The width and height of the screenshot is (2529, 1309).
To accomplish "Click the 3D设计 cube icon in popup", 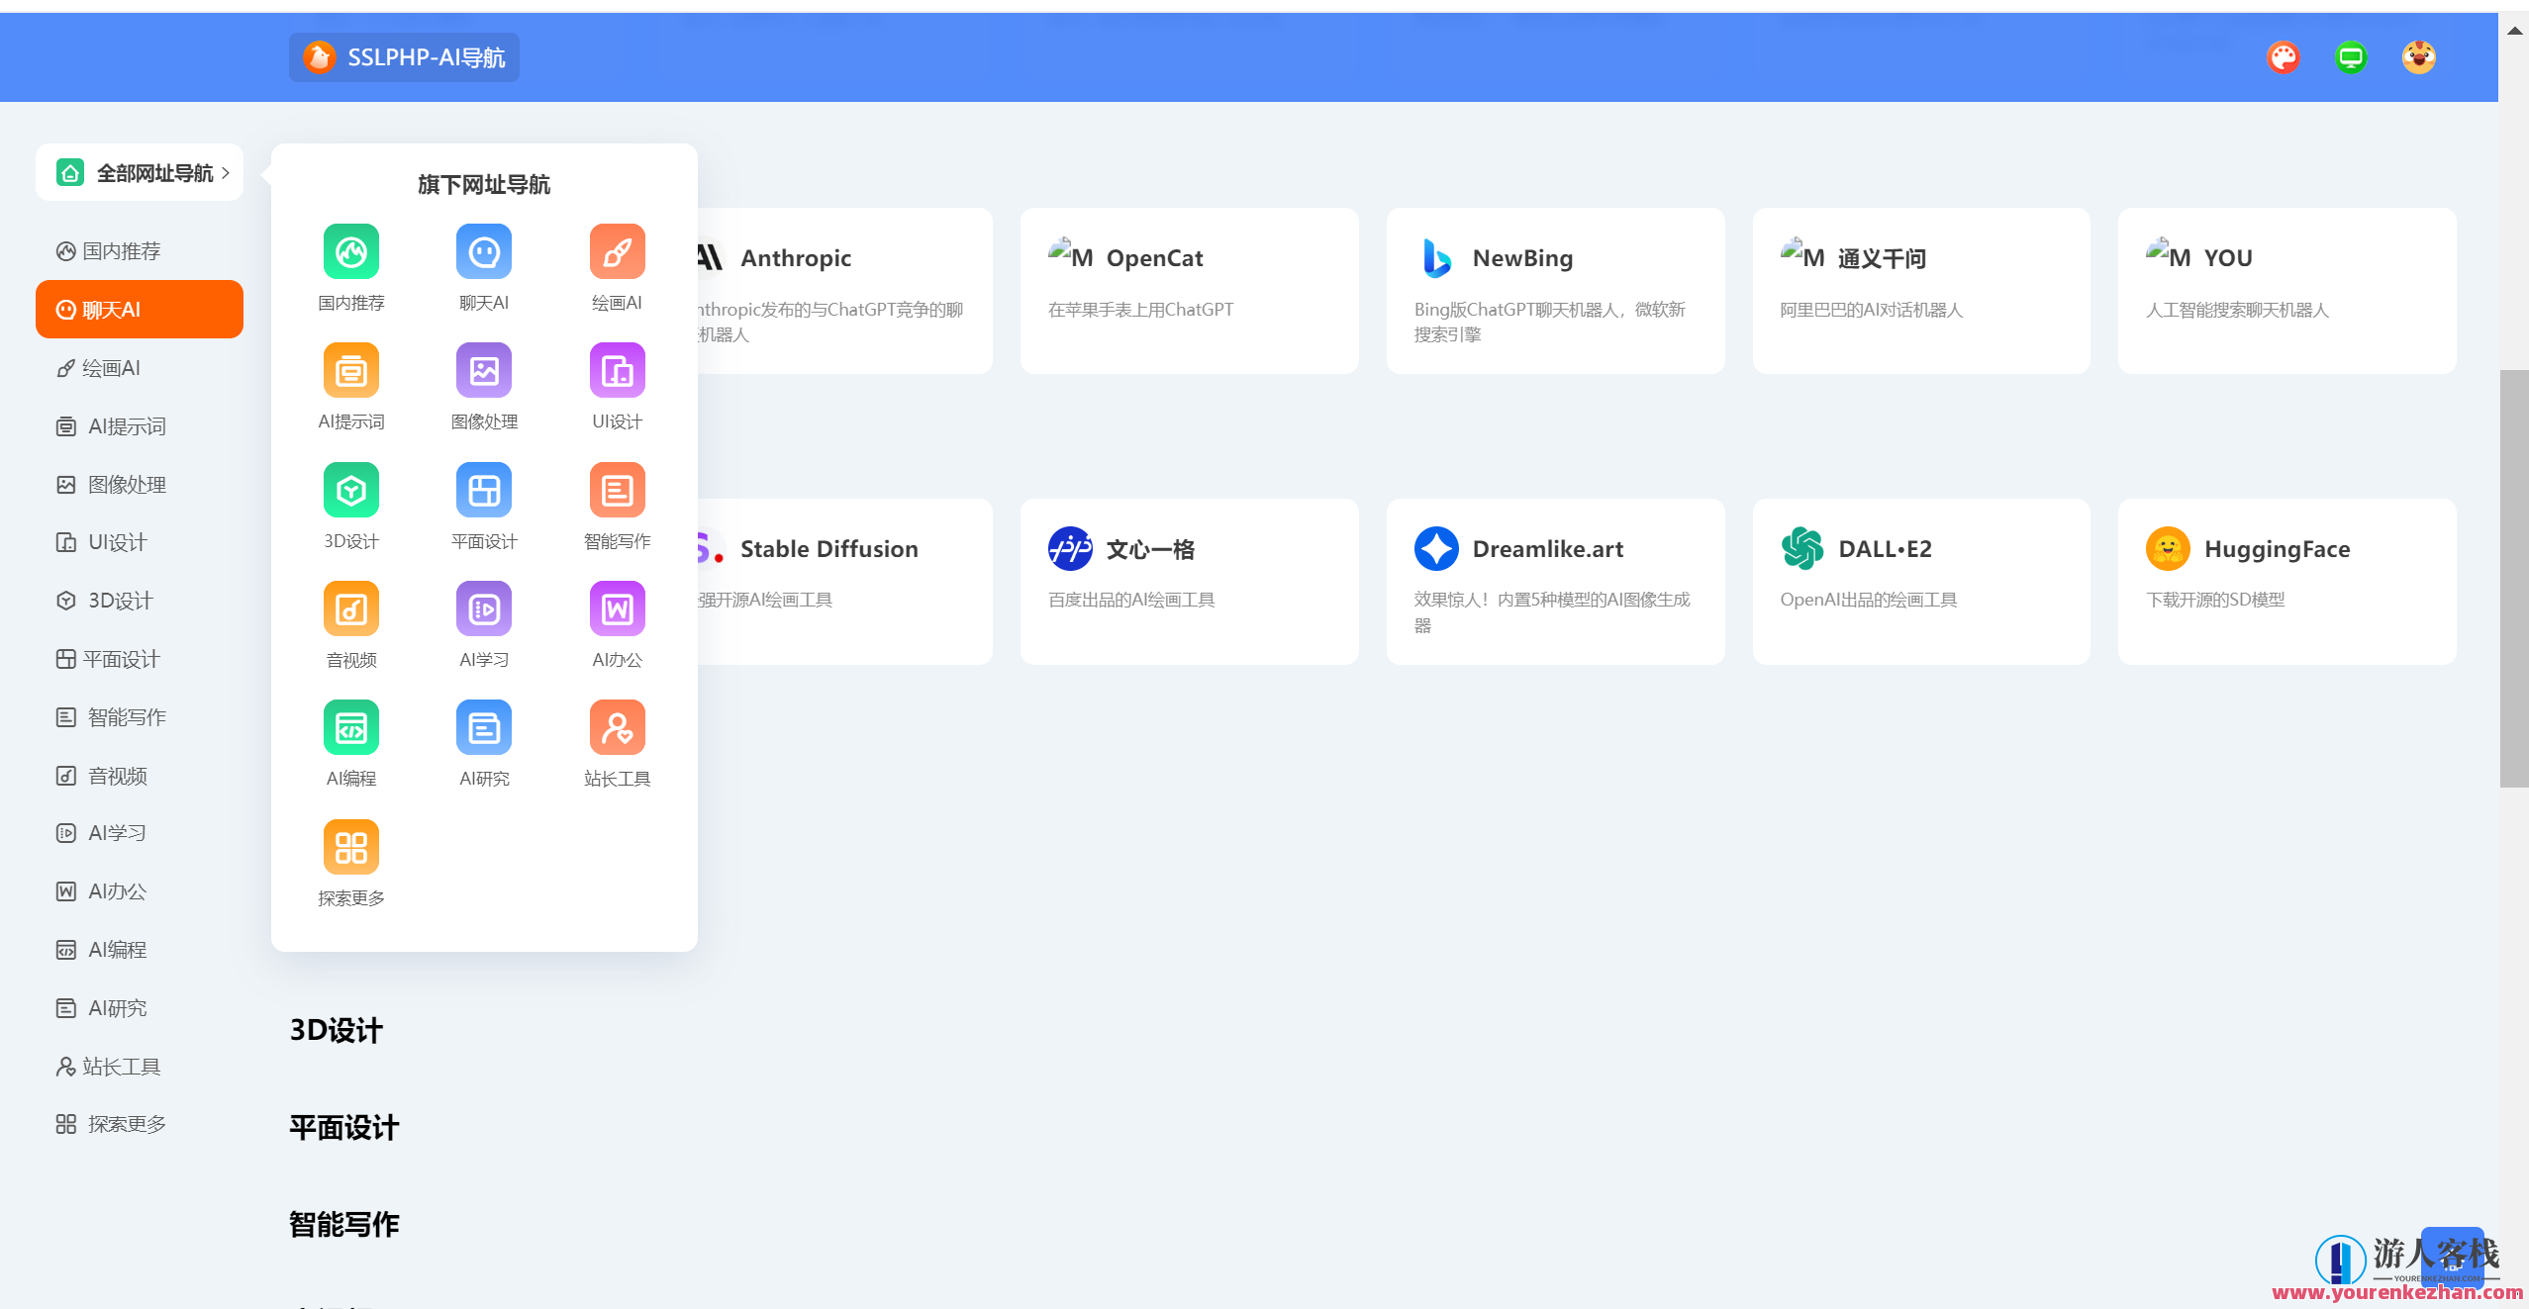I will tap(350, 490).
